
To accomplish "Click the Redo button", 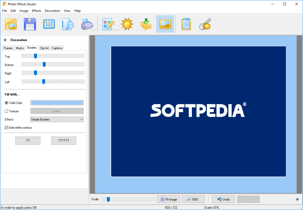I will [249, 199].
